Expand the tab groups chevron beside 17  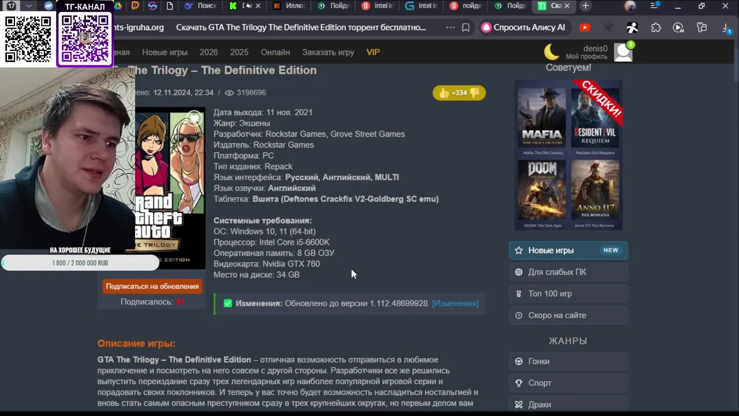[x=29, y=6]
